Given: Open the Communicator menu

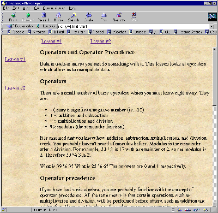Looking at the screenshot, I should [54, 8].
